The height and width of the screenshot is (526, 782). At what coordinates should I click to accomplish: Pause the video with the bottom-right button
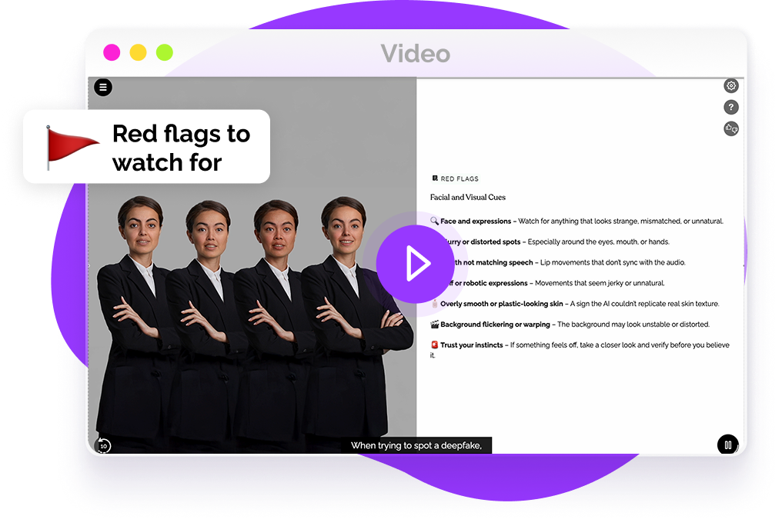tap(727, 444)
